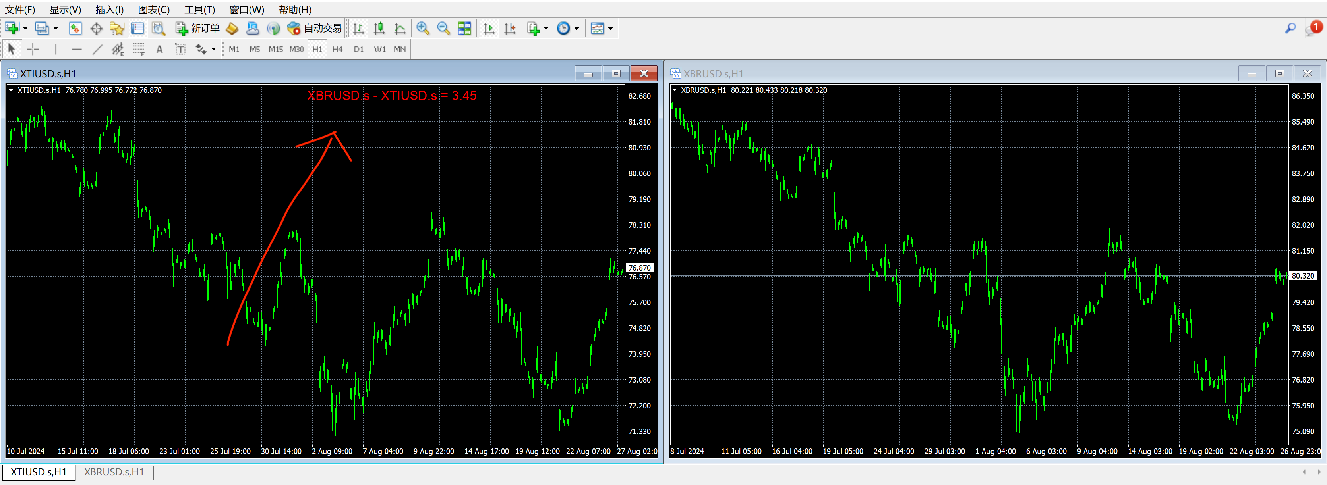
Task: Expand the new chart dropdown arrow
Action: [x=25, y=29]
